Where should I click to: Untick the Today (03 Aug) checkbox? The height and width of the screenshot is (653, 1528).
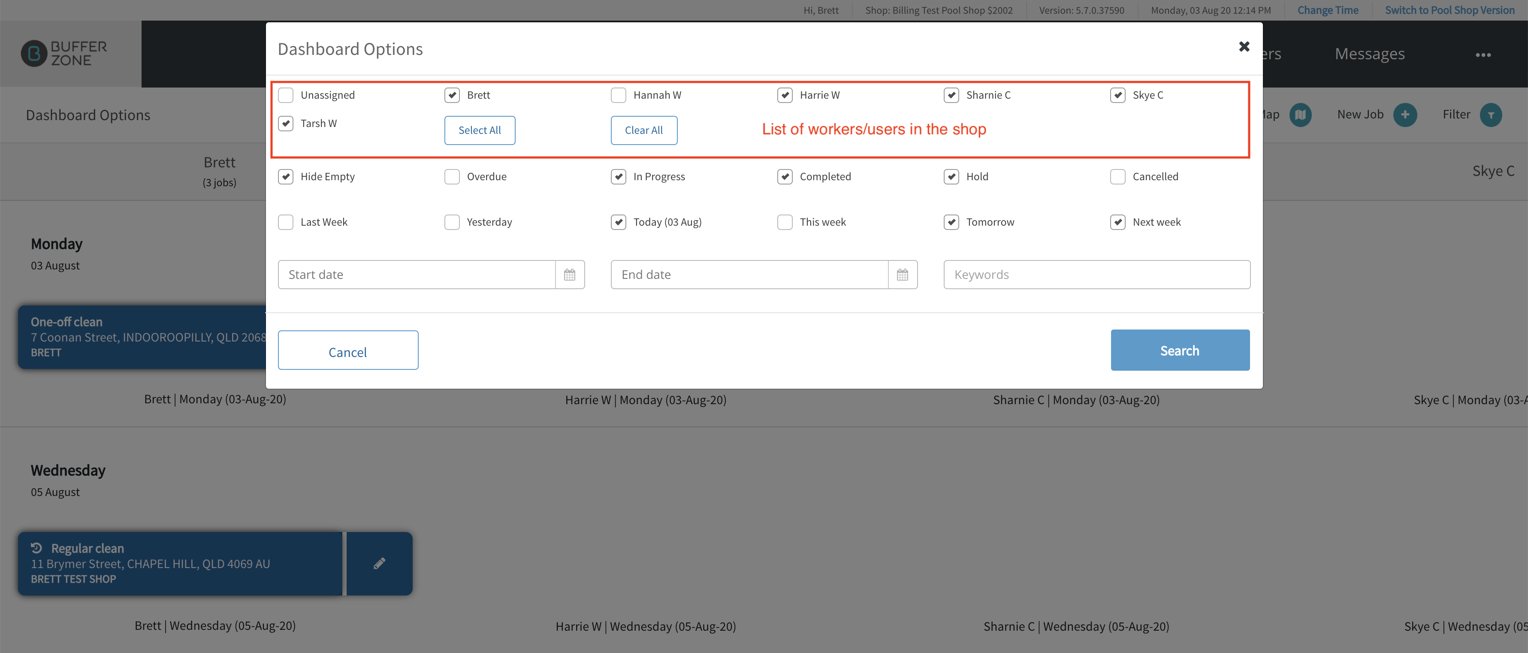click(619, 222)
